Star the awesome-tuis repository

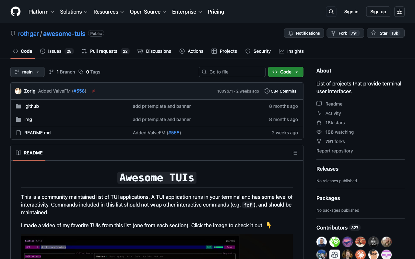coord(385,33)
